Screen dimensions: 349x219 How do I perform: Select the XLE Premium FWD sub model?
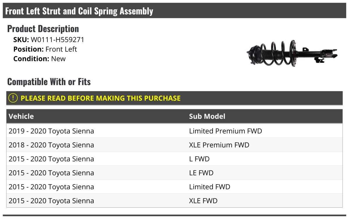(219, 145)
